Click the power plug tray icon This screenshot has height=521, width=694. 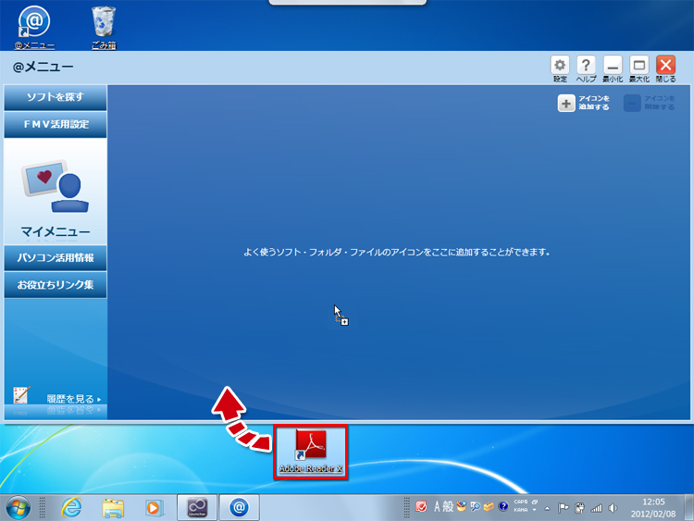(x=579, y=508)
